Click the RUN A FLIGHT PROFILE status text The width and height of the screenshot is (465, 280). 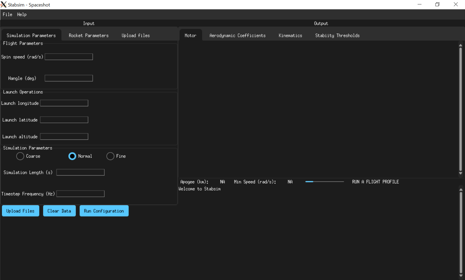(x=375, y=182)
